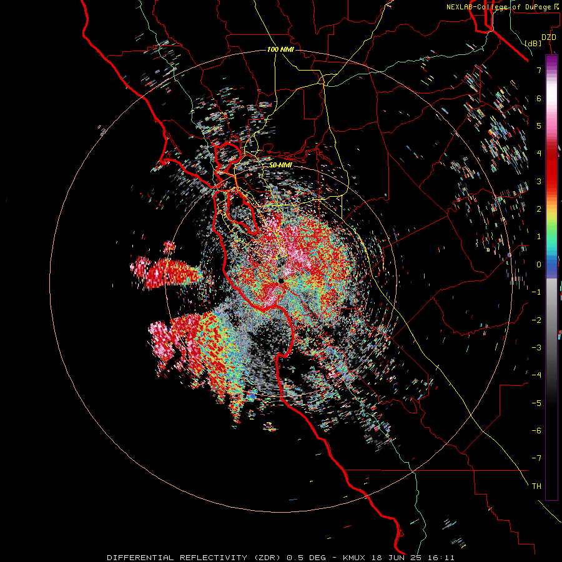The height and width of the screenshot is (562, 562).
Task: Click the "-2" value on color scale
Action: tap(536, 320)
